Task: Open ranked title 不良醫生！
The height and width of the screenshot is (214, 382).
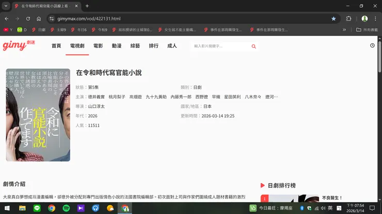Action: [x=332, y=198]
